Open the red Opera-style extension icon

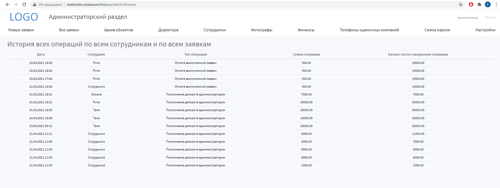click(x=471, y=4)
